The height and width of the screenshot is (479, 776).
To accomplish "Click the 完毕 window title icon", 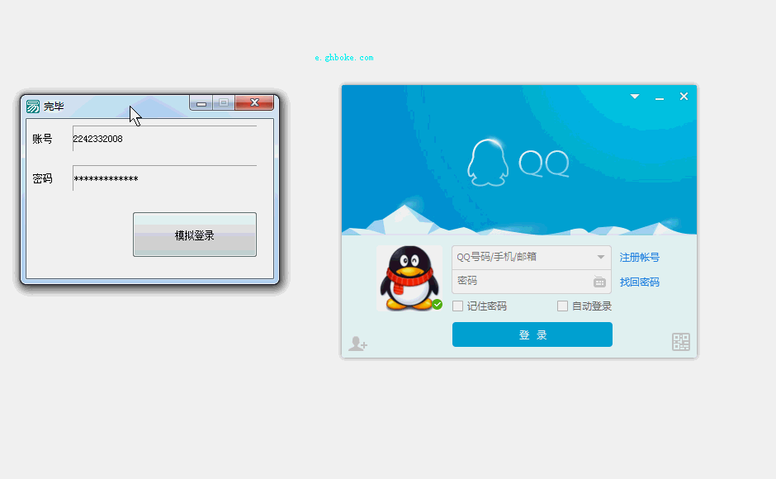I will coord(33,107).
